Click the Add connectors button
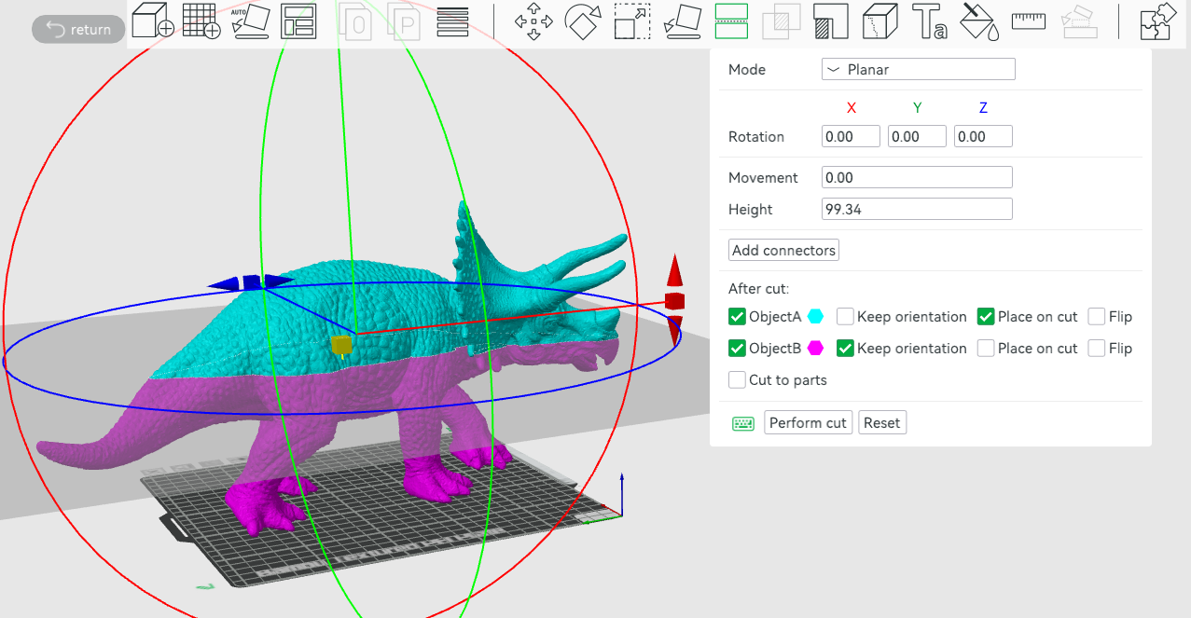Image resolution: width=1191 pixels, height=618 pixels. (783, 251)
